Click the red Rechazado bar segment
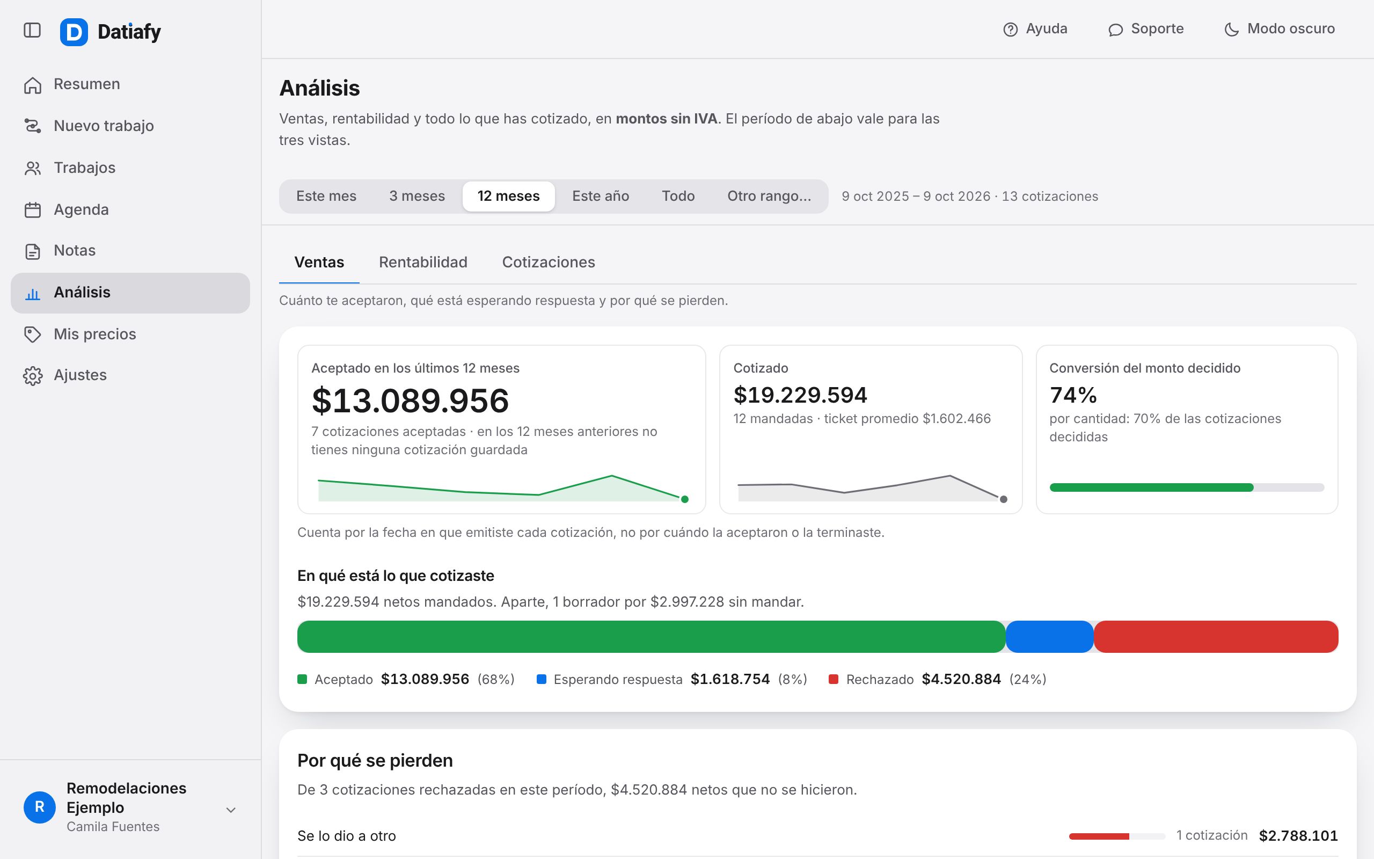Image resolution: width=1374 pixels, height=859 pixels. click(x=1216, y=636)
